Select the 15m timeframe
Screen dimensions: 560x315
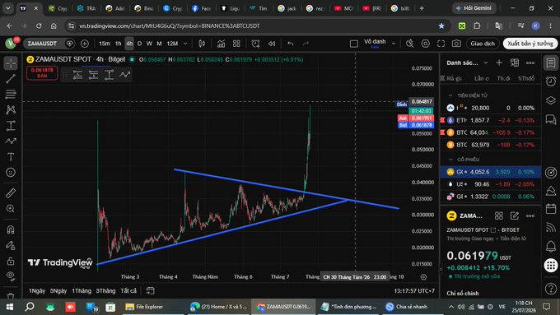click(x=105, y=44)
